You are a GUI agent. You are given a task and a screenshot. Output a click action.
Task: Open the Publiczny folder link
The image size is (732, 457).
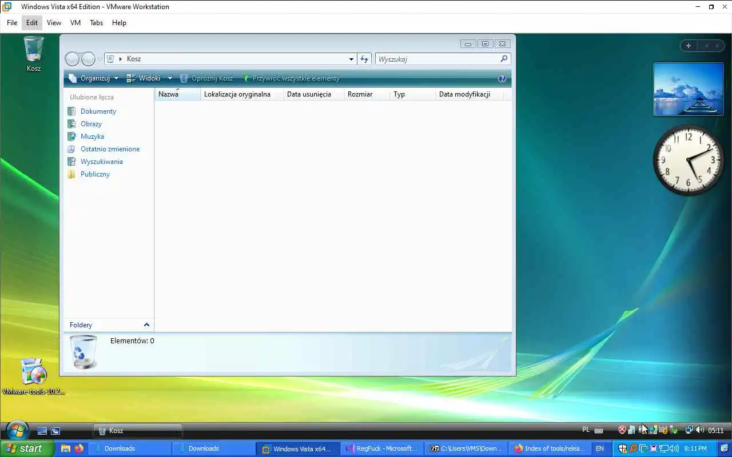point(95,174)
